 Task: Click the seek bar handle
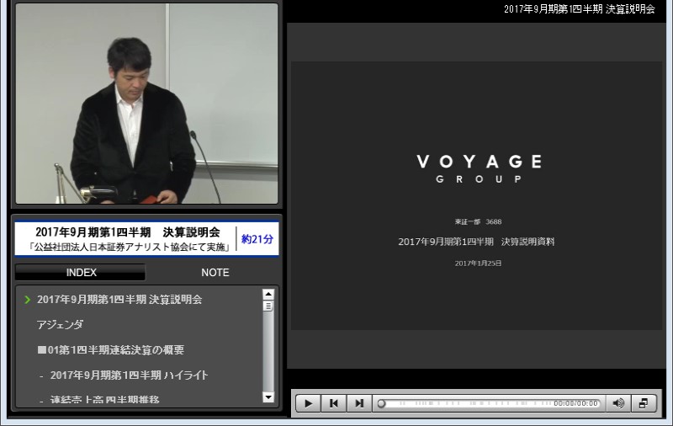pos(381,403)
